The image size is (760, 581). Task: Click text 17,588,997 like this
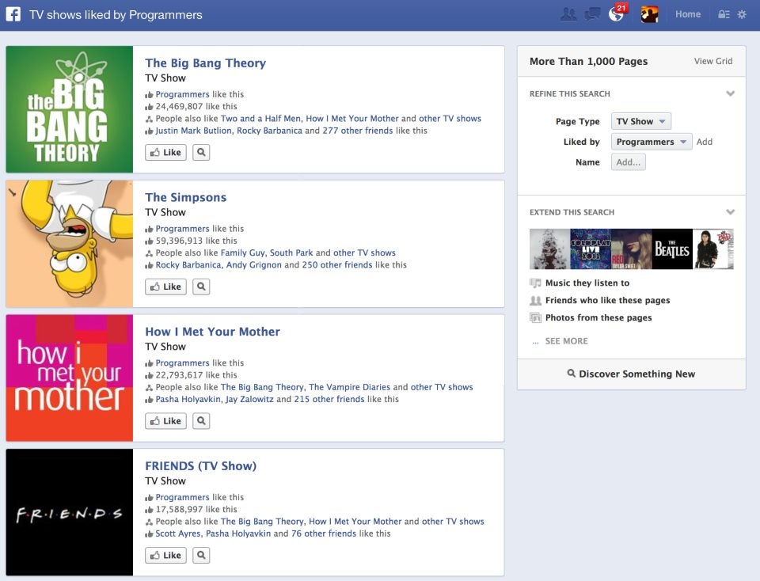pyautogui.click(x=196, y=509)
